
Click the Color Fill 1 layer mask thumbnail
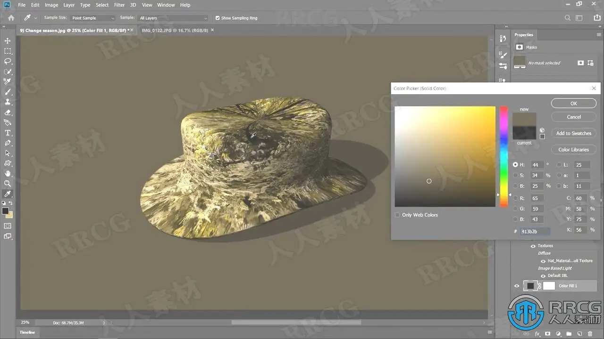point(549,286)
